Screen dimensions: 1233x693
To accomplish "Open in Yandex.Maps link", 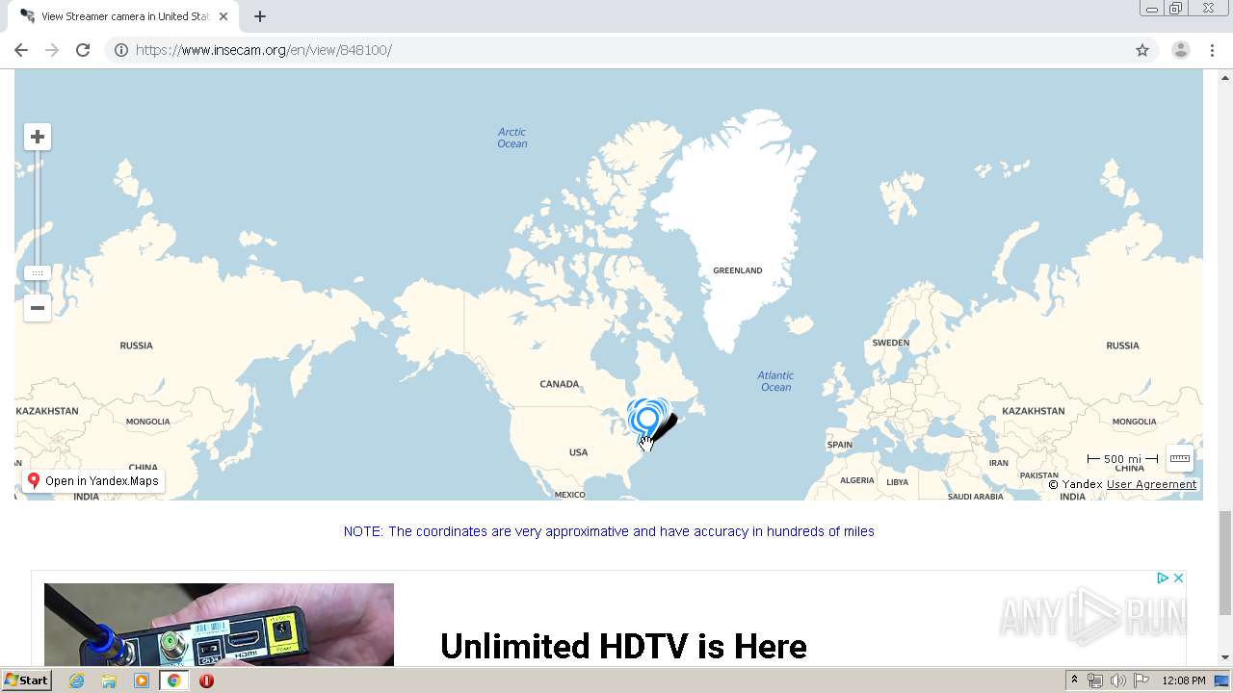I will (93, 481).
